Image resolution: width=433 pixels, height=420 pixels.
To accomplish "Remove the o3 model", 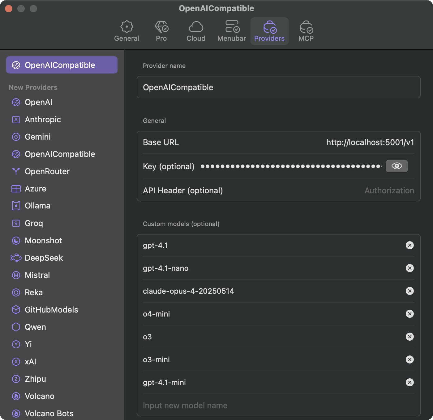I will pyautogui.click(x=410, y=337).
